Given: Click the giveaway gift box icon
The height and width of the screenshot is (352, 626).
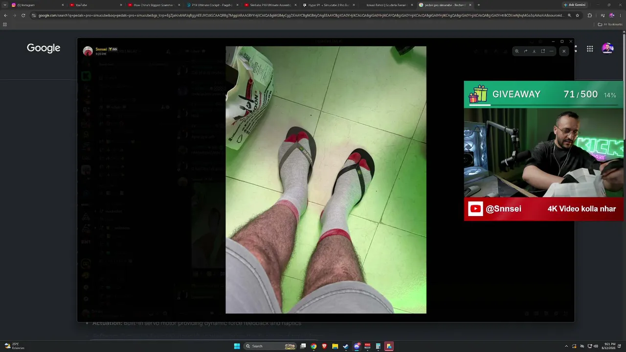Looking at the screenshot, I should 478,94.
